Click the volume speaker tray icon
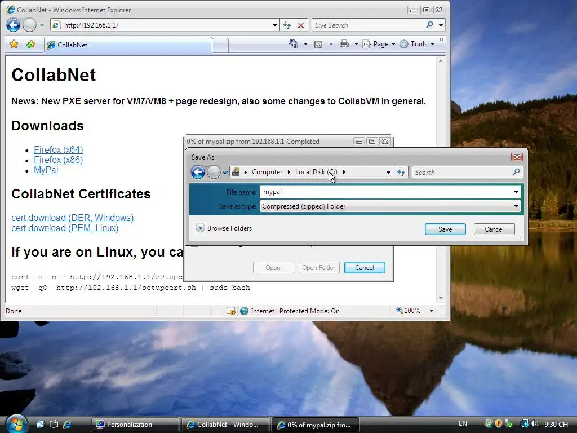The image size is (577, 433). 535,424
